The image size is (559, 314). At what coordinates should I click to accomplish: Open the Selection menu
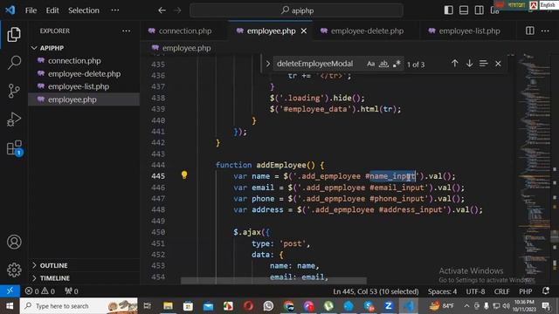[x=84, y=10]
